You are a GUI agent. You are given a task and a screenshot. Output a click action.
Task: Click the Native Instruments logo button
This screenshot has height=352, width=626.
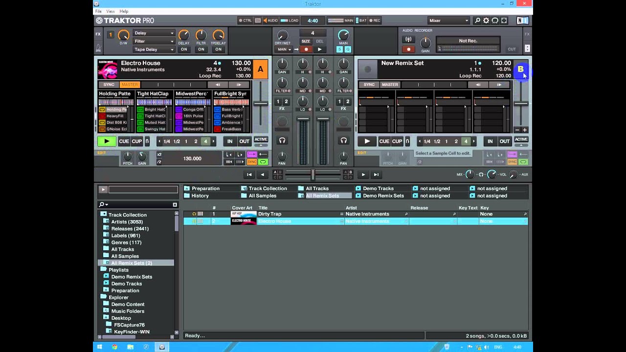(x=522, y=21)
